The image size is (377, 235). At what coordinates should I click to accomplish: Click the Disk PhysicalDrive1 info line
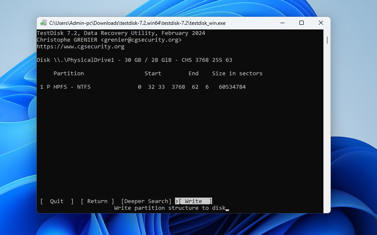pos(135,60)
